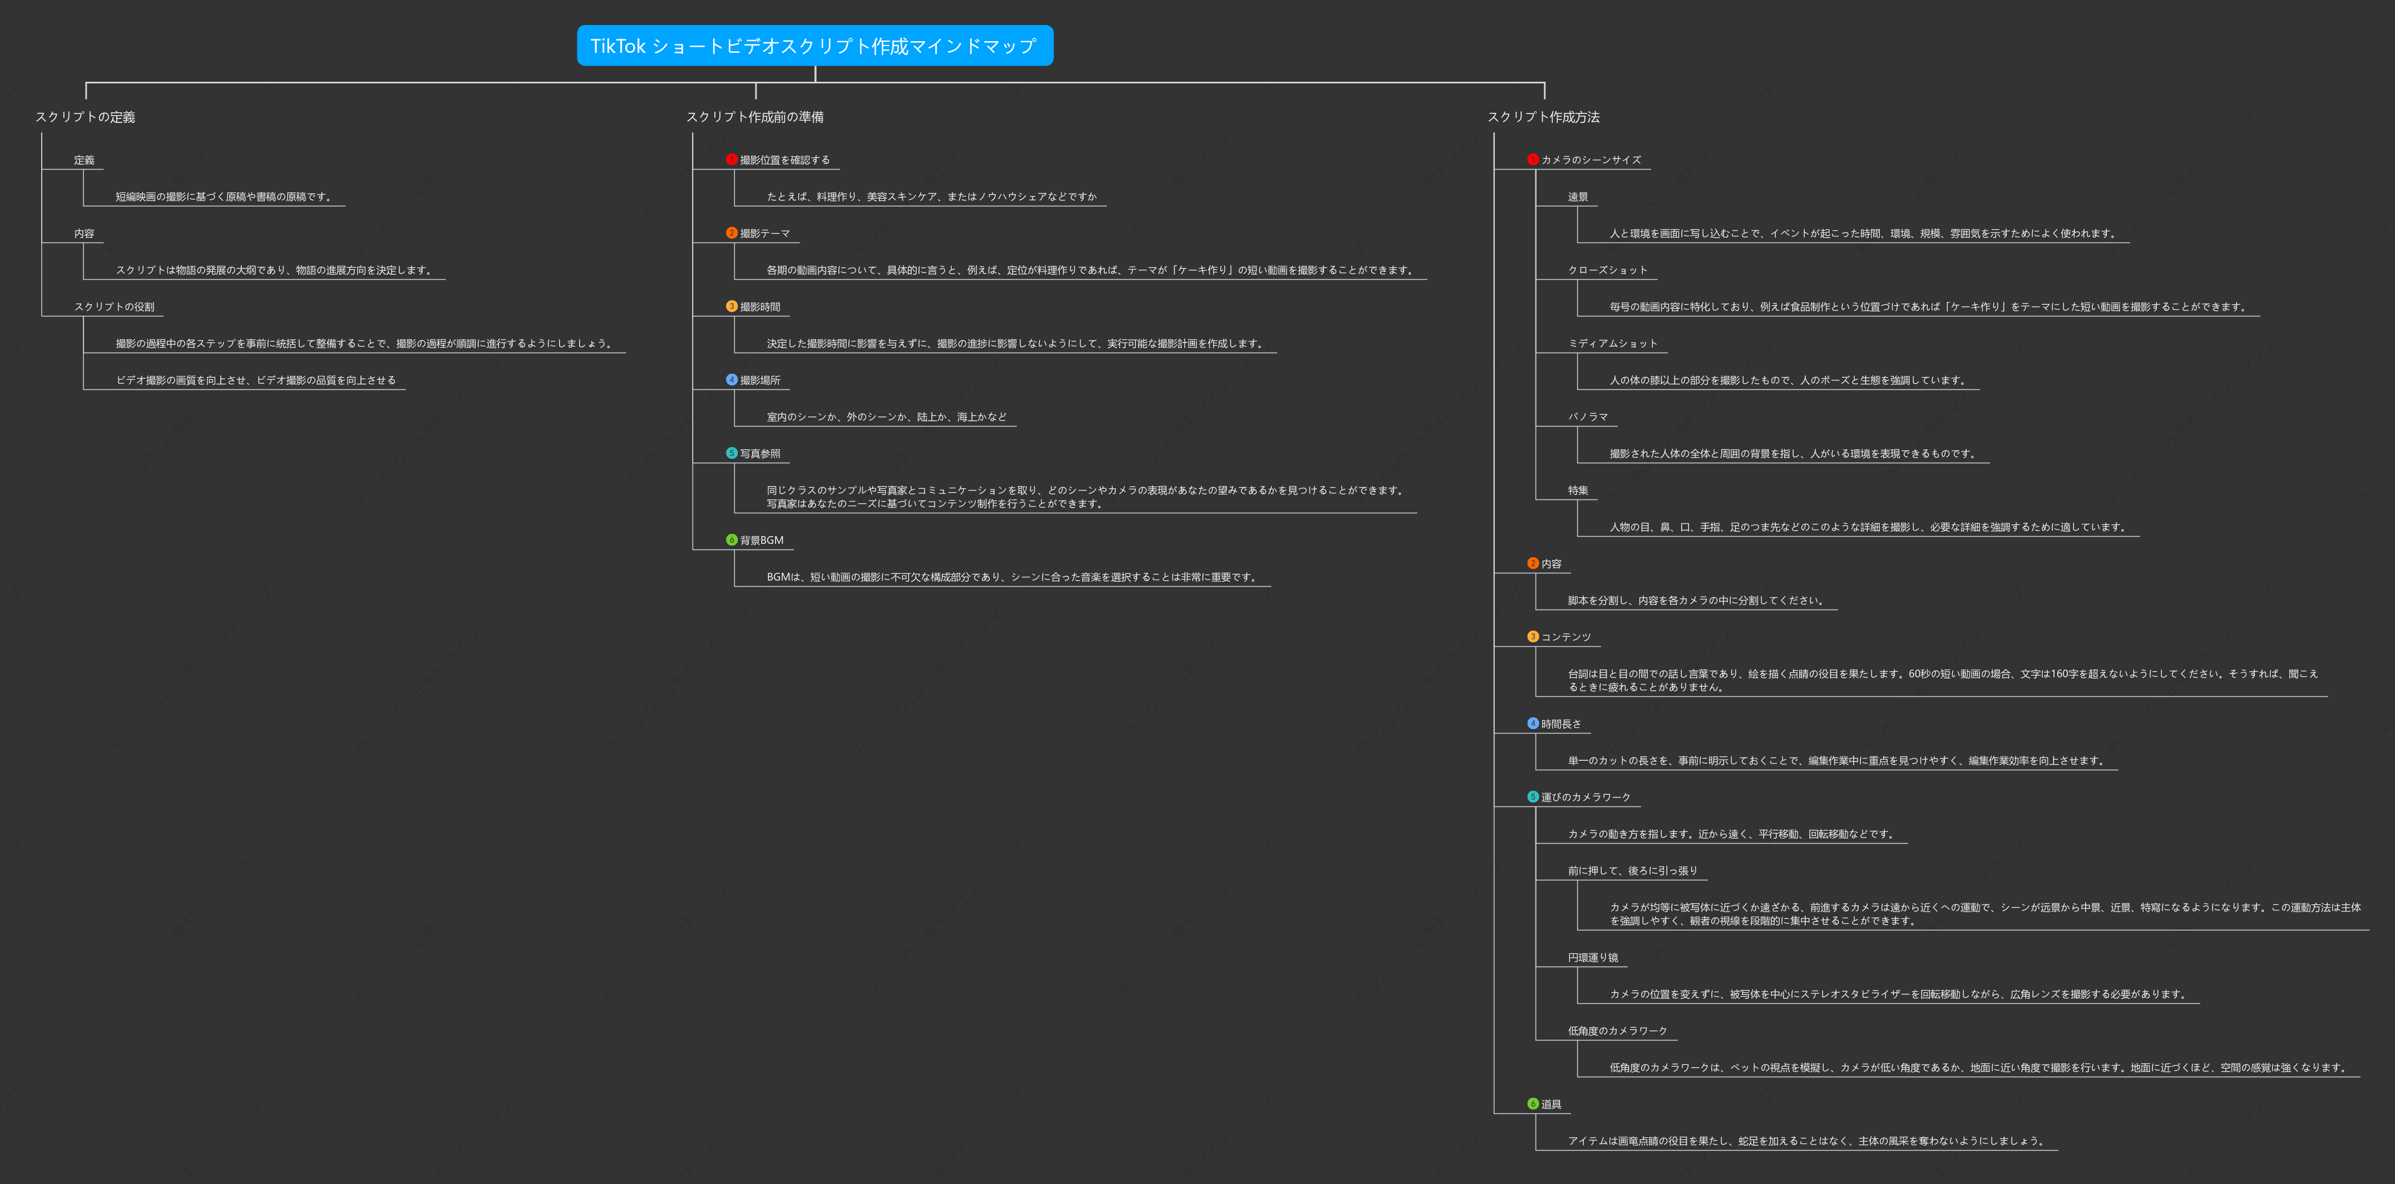The height and width of the screenshot is (1184, 2395).
Task: Select the 低角度のカメラワーク subtopic heading
Action: [x=1618, y=1032]
